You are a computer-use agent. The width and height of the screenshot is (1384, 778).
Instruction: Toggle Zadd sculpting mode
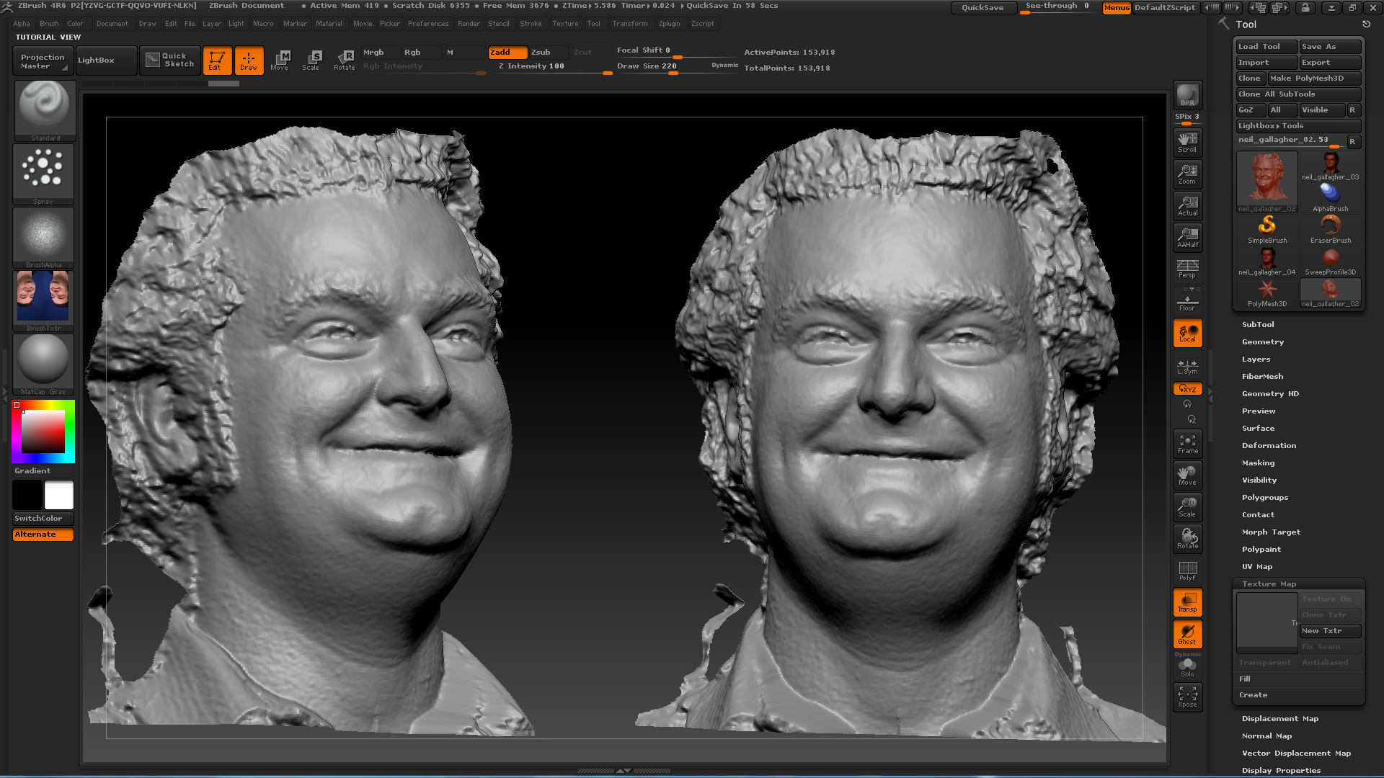(507, 52)
